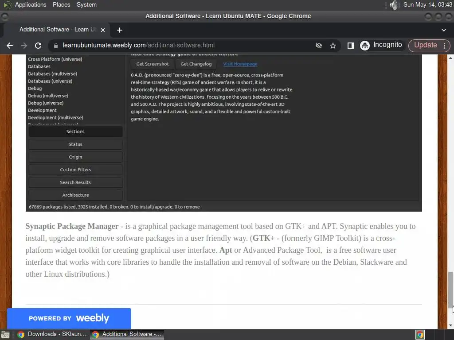Screen dimensions: 454x340
Task: Select the Databases section row
Action: click(39, 66)
